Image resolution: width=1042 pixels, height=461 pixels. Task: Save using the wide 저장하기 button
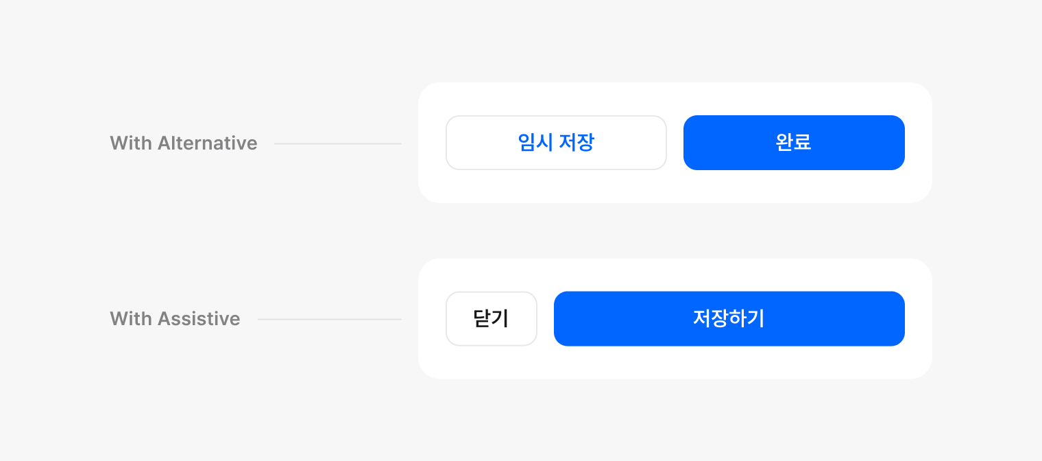click(x=729, y=319)
